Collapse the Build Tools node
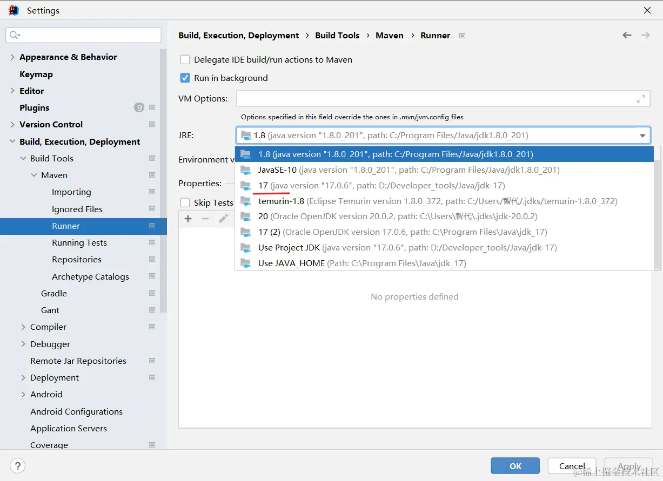 click(23, 158)
